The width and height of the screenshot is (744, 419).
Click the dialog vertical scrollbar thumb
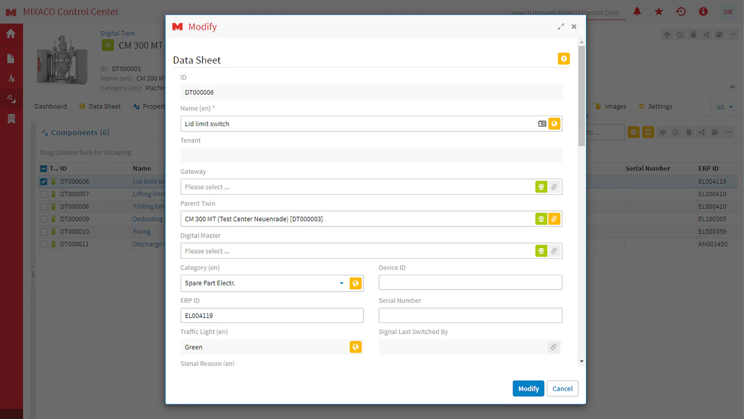(581, 95)
